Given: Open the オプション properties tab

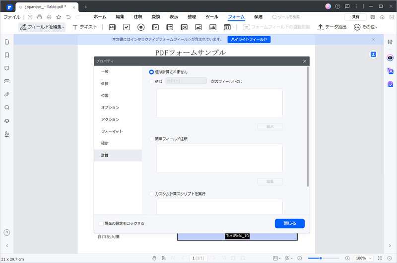Looking at the screenshot, I should click(x=118, y=107).
